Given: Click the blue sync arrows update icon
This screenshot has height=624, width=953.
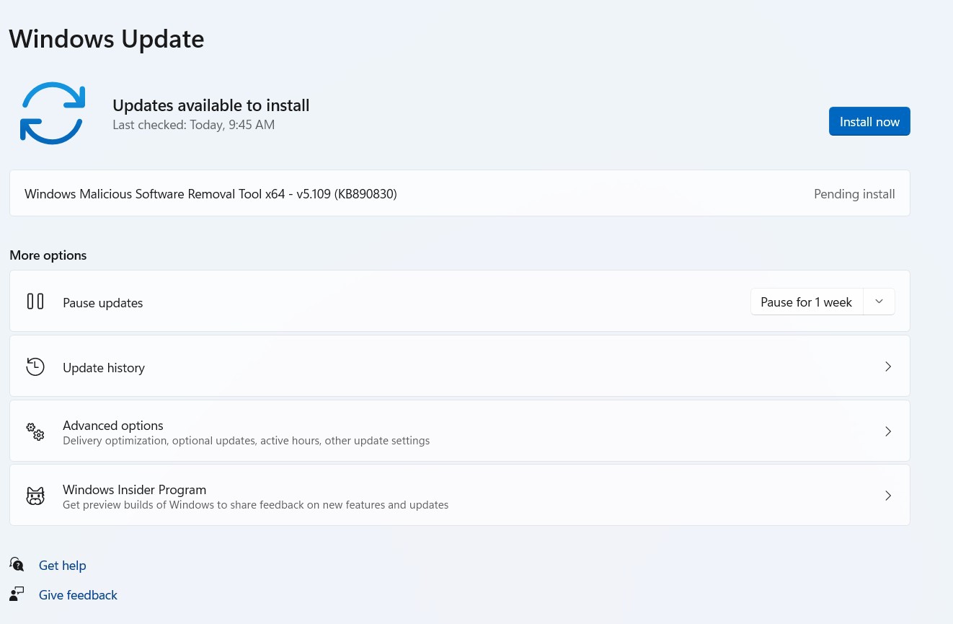Looking at the screenshot, I should click(x=52, y=113).
